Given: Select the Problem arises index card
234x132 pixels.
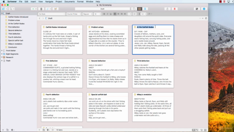Looking at the screenshot, I should coord(107,40).
